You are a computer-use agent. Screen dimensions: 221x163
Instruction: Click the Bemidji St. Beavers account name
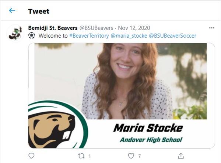tap(53, 28)
